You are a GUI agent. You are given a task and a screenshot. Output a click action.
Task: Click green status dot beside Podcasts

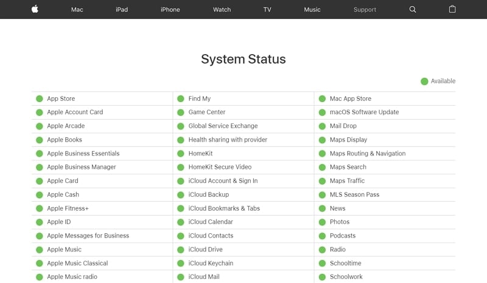coord(322,236)
